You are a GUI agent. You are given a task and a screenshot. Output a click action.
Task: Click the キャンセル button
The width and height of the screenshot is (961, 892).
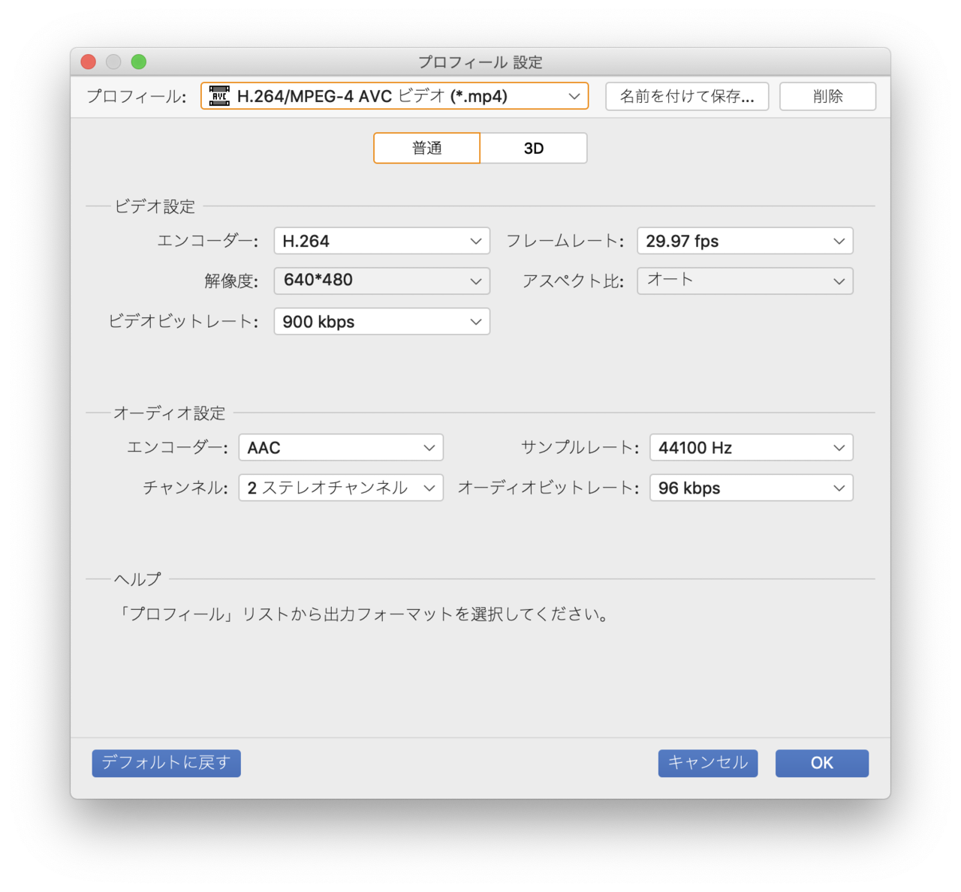(708, 763)
